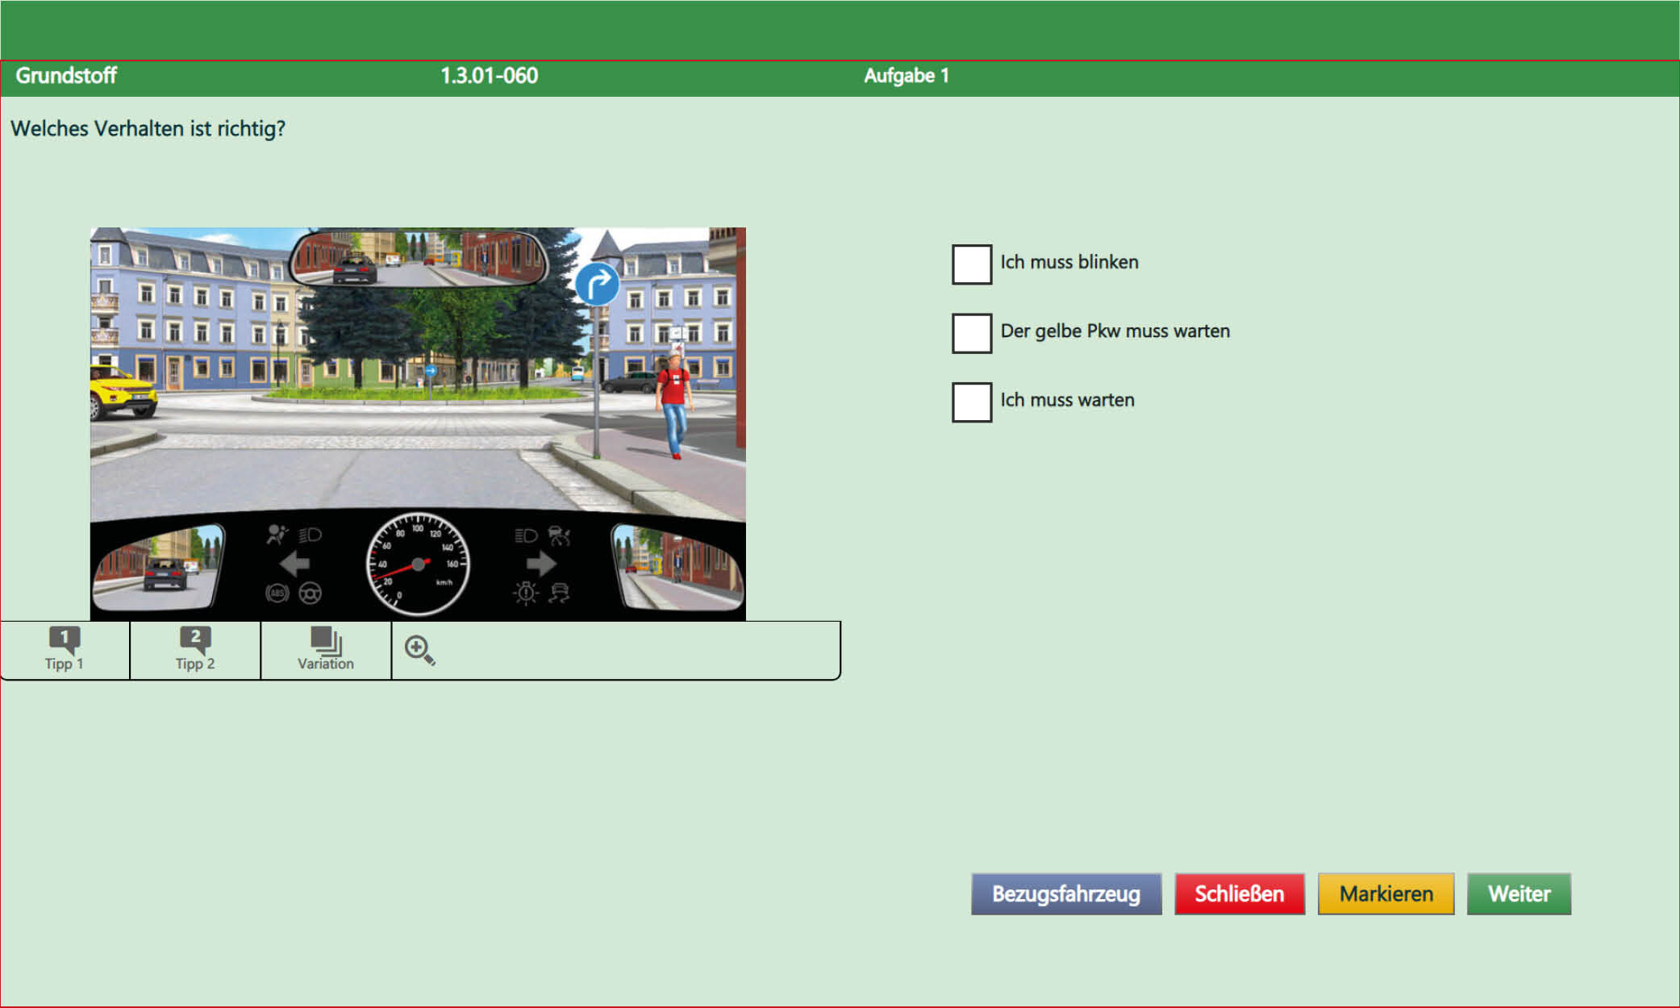This screenshot has width=1680, height=1008.
Task: Click the 'Ich muss warten' answer text
Action: [1067, 400]
